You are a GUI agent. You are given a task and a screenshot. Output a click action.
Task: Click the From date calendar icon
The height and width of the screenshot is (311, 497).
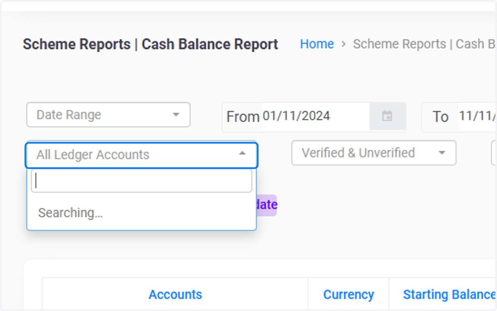coord(387,116)
